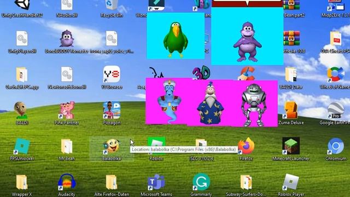Image resolution: width=350 pixels, height=197 pixels.
Task: Open the Mr Bean folder
Action: click(x=67, y=146)
